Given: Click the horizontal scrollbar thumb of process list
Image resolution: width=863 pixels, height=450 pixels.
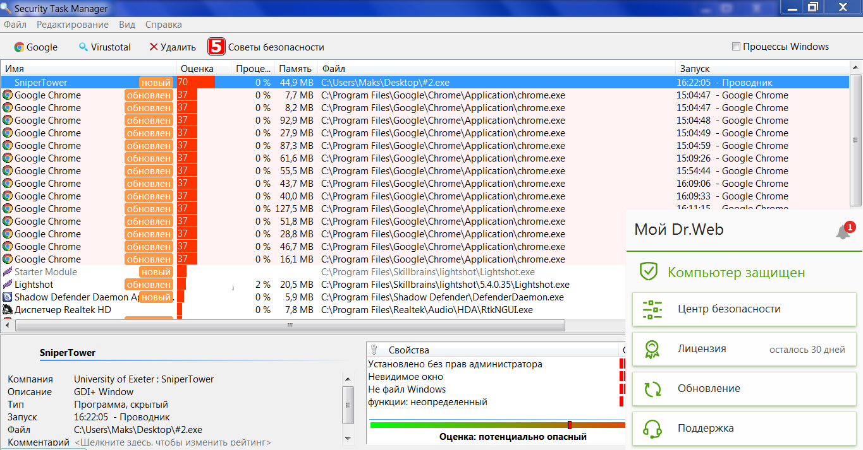Looking at the screenshot, I should [x=290, y=326].
